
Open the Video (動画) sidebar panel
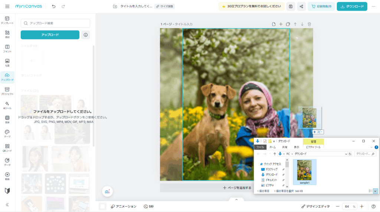(7, 176)
